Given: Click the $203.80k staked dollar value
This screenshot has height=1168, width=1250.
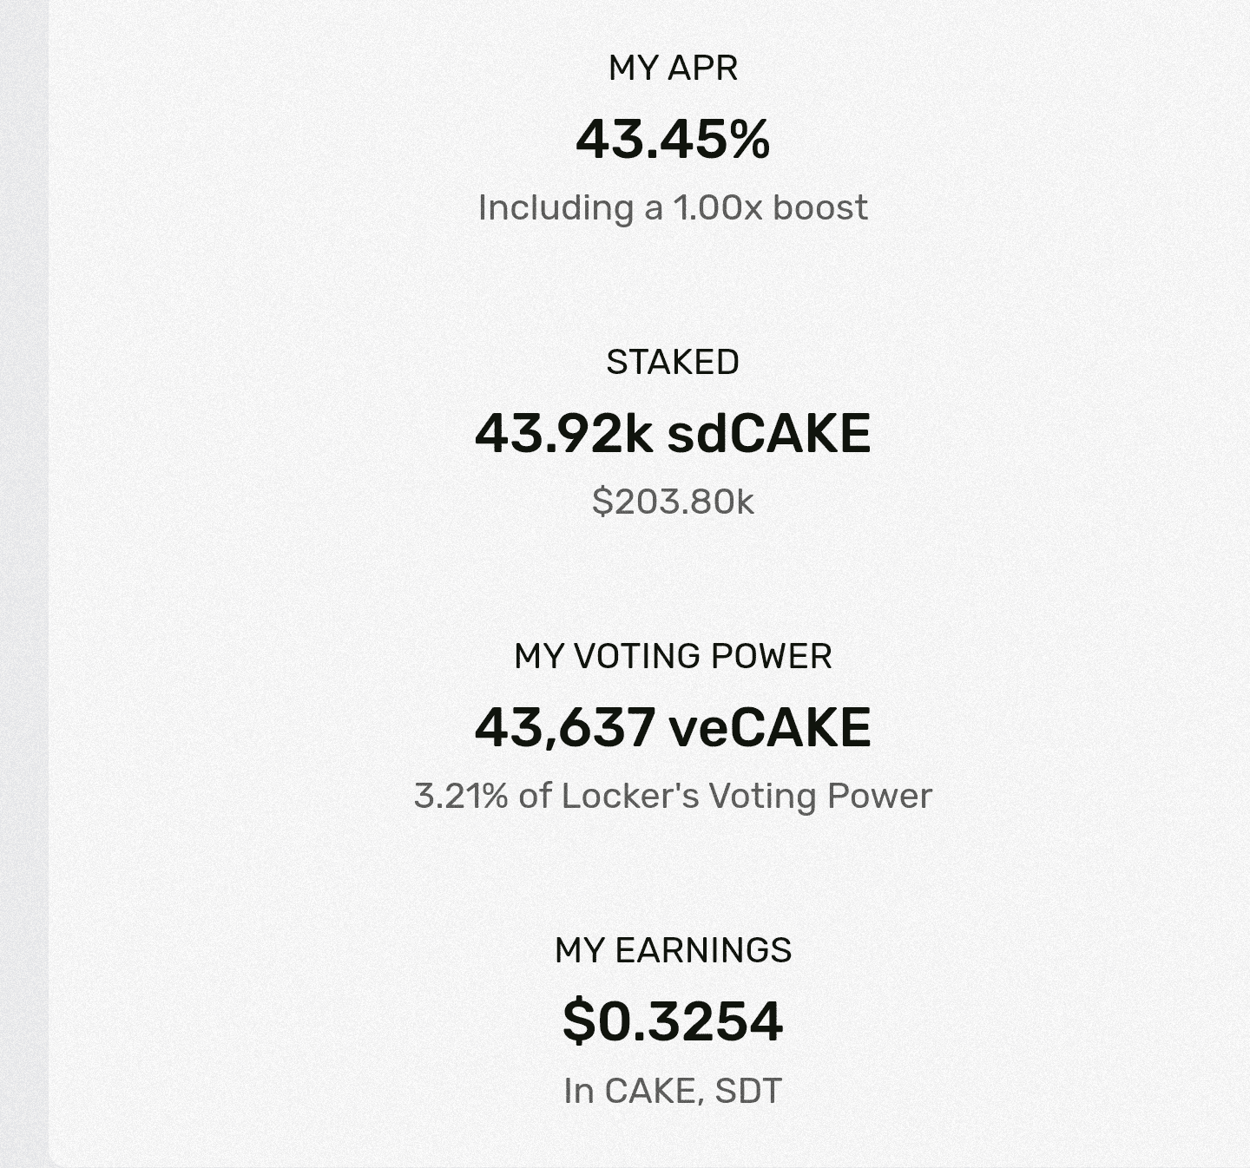Looking at the screenshot, I should coord(673,502).
